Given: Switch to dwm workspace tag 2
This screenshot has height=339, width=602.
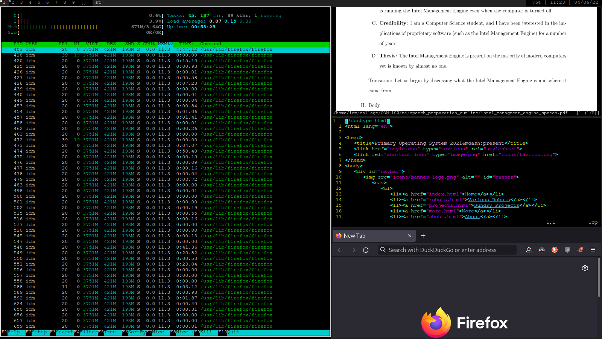Looking at the screenshot, I should pyautogui.click(x=12, y=3).
